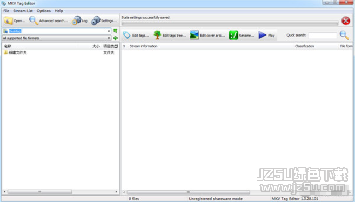Viewport: 355px width, 202px height.
Task: Sort by 项目类型 column header
Action: (x=110, y=46)
